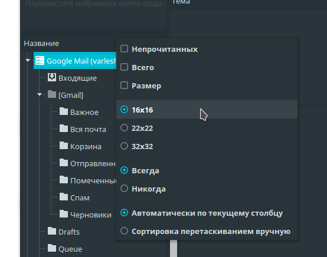This screenshot has height=257, width=327.
Task: Open the Вся почта folder
Action: pyautogui.click(x=88, y=129)
